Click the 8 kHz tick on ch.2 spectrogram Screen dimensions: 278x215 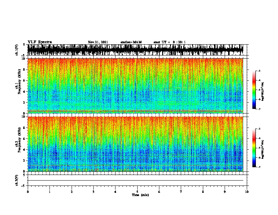pos(25,128)
